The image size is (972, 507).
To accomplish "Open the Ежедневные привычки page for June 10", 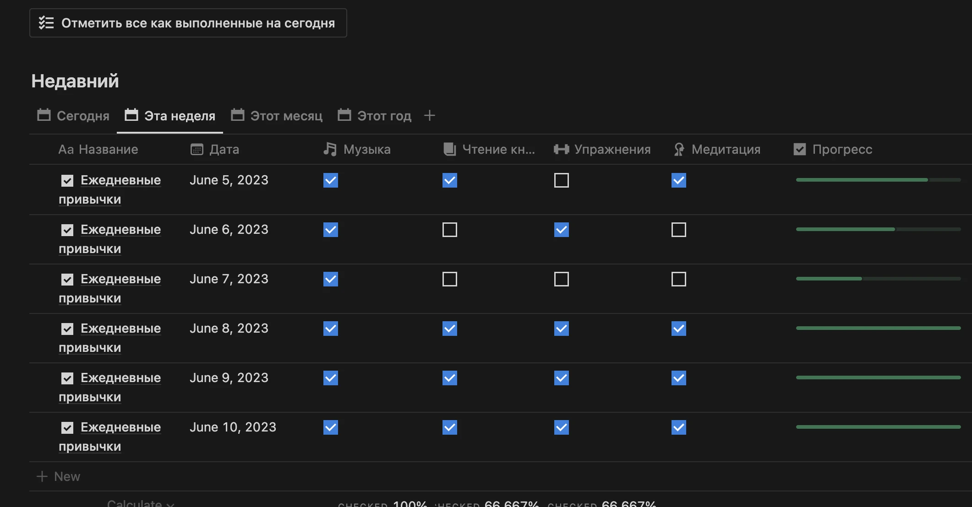I will (x=110, y=437).
